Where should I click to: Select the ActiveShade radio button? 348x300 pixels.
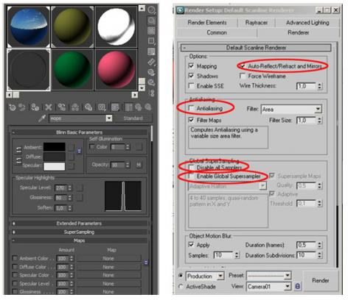pos(181,286)
